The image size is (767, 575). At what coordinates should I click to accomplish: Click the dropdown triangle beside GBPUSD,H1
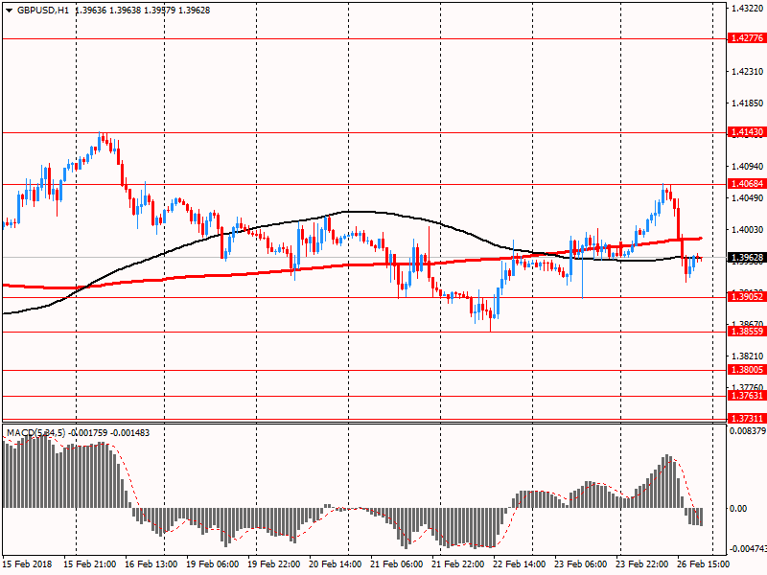coord(8,10)
